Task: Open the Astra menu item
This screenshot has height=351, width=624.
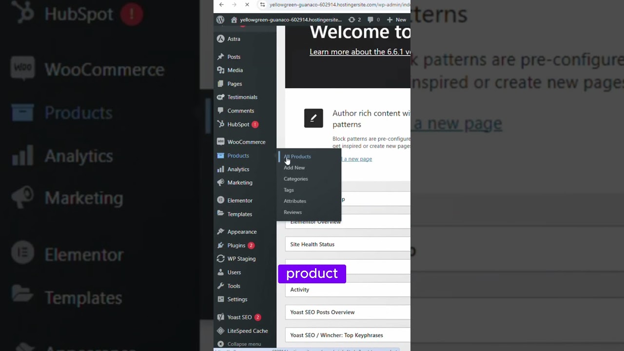Action: coord(234,39)
